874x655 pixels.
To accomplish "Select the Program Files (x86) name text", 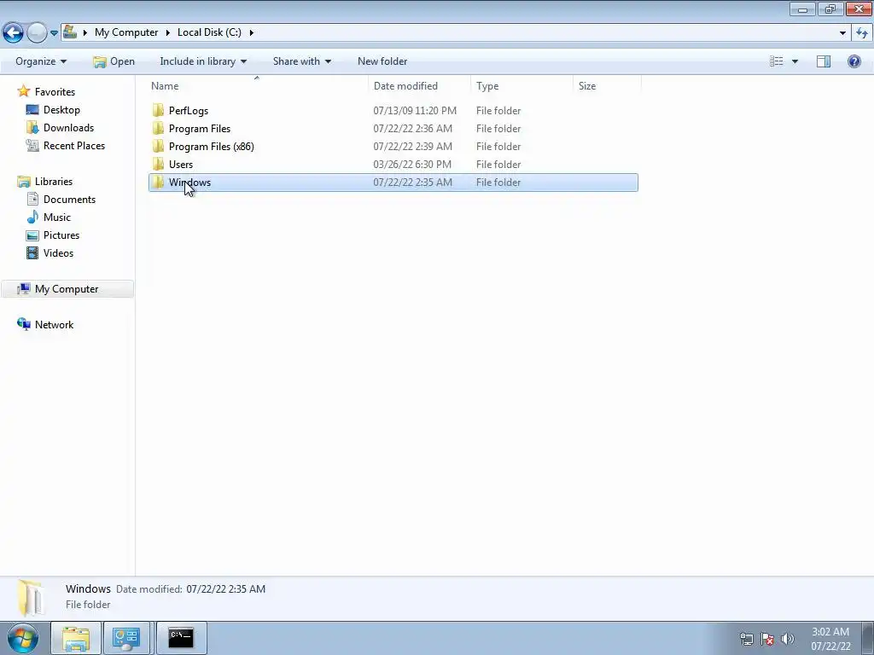I will [x=212, y=147].
